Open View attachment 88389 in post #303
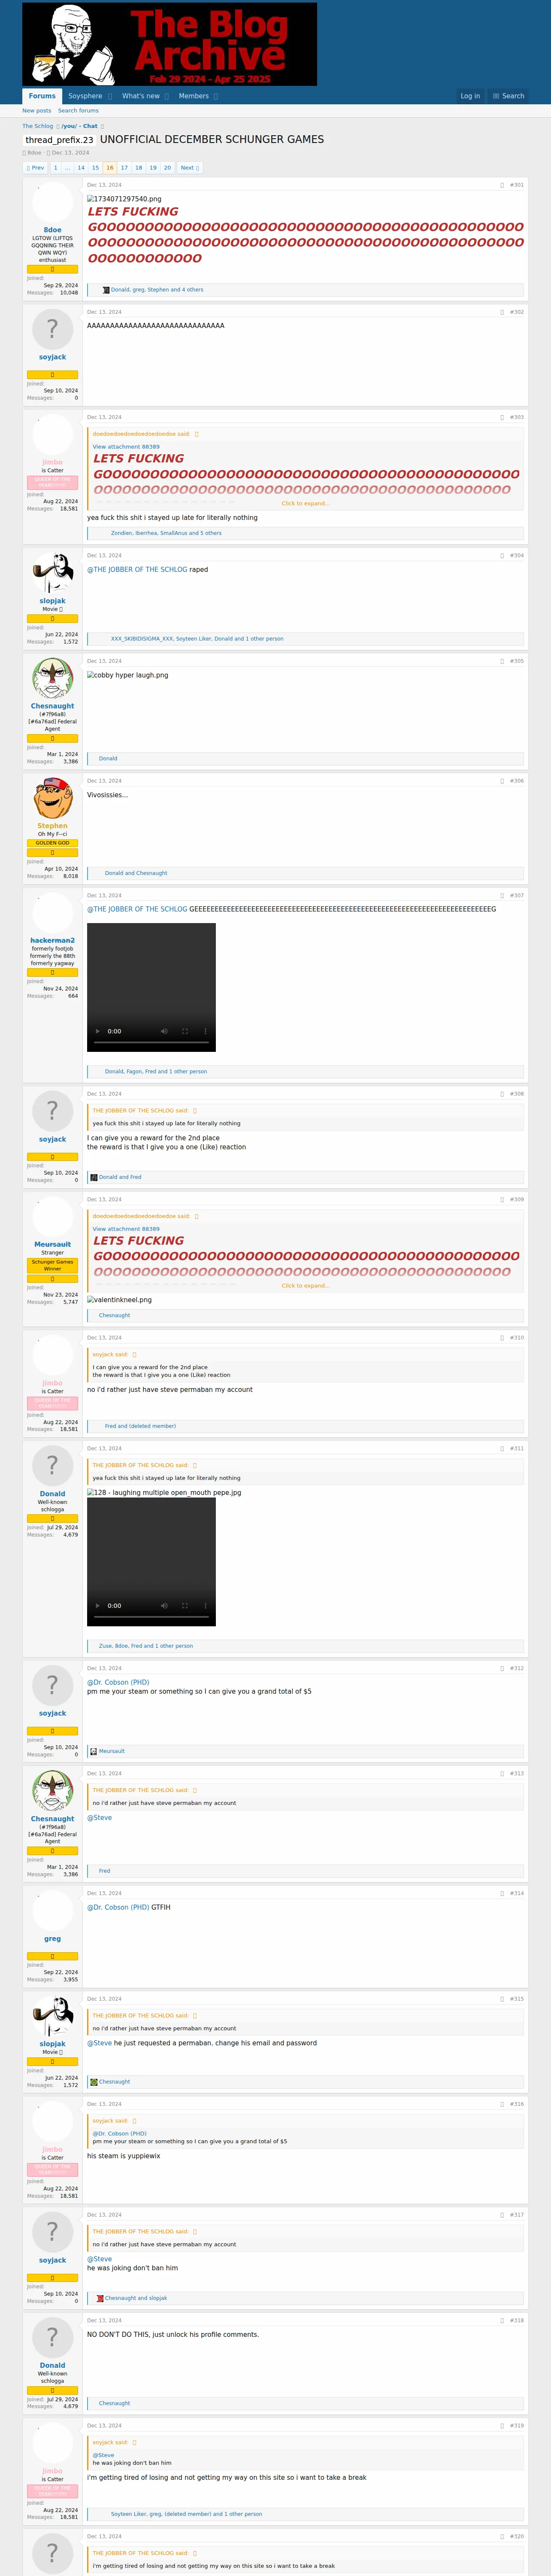Image resolution: width=551 pixels, height=2576 pixels. click(x=126, y=447)
